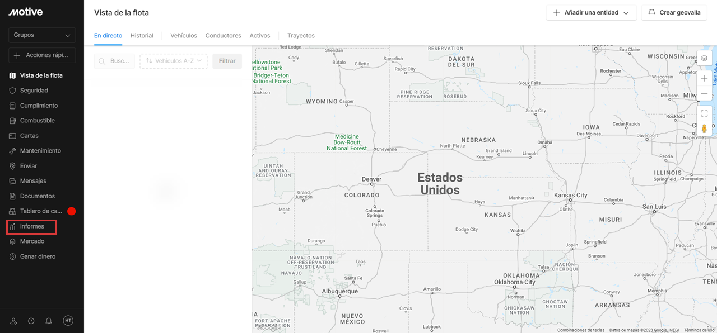Open the help question mark icon
Viewport: 717px width, 333px height.
(x=31, y=321)
